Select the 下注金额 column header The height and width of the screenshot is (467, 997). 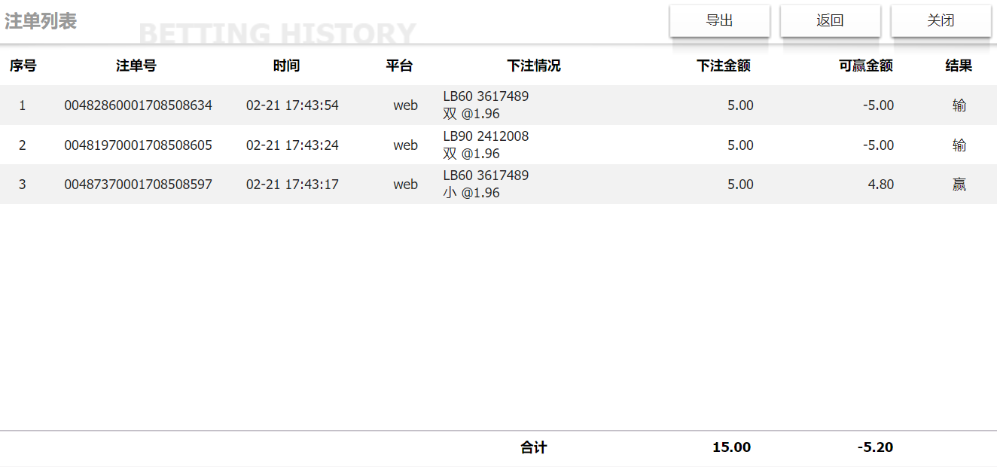click(724, 66)
